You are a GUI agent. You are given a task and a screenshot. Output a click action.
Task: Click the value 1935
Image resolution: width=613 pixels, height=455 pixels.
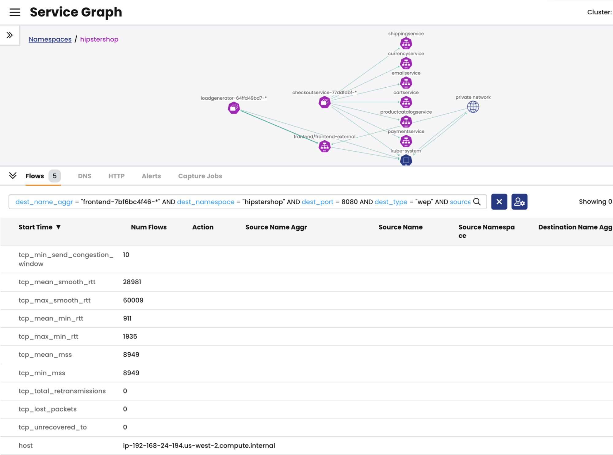point(130,336)
